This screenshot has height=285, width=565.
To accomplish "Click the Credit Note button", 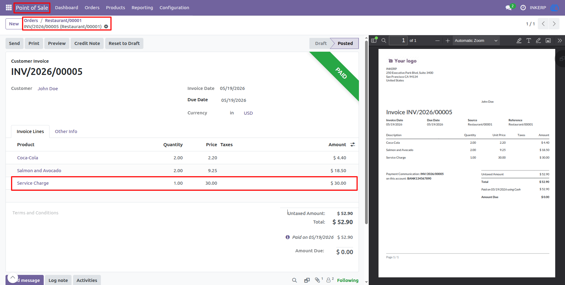I will (x=87, y=43).
